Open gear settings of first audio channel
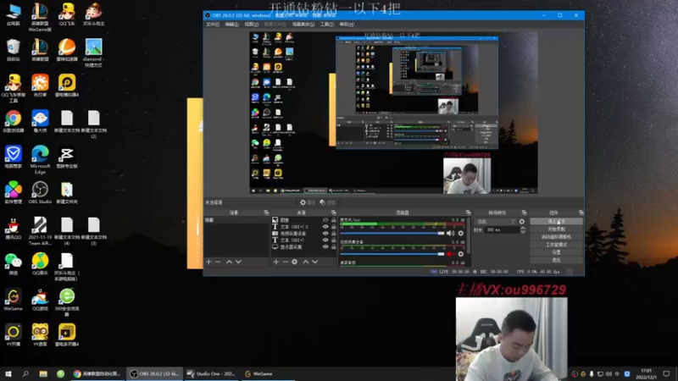Image resolution: width=678 pixels, height=381 pixels. (461, 233)
